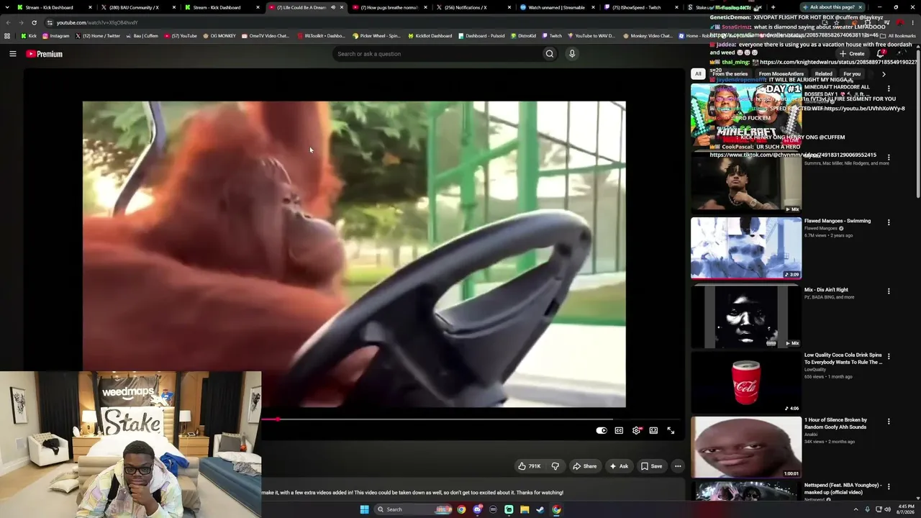921x518 pixels.
Task: Select the Related filter chip
Action: click(x=824, y=74)
